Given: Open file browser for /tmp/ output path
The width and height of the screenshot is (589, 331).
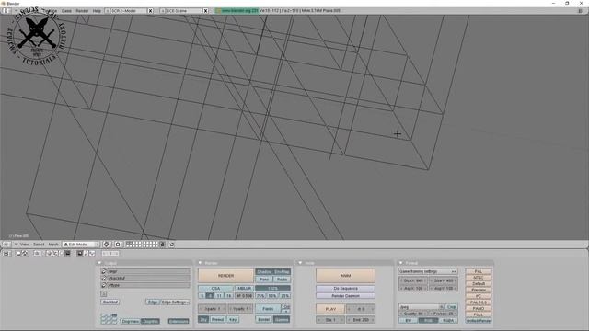Looking at the screenshot, I should click(x=104, y=271).
